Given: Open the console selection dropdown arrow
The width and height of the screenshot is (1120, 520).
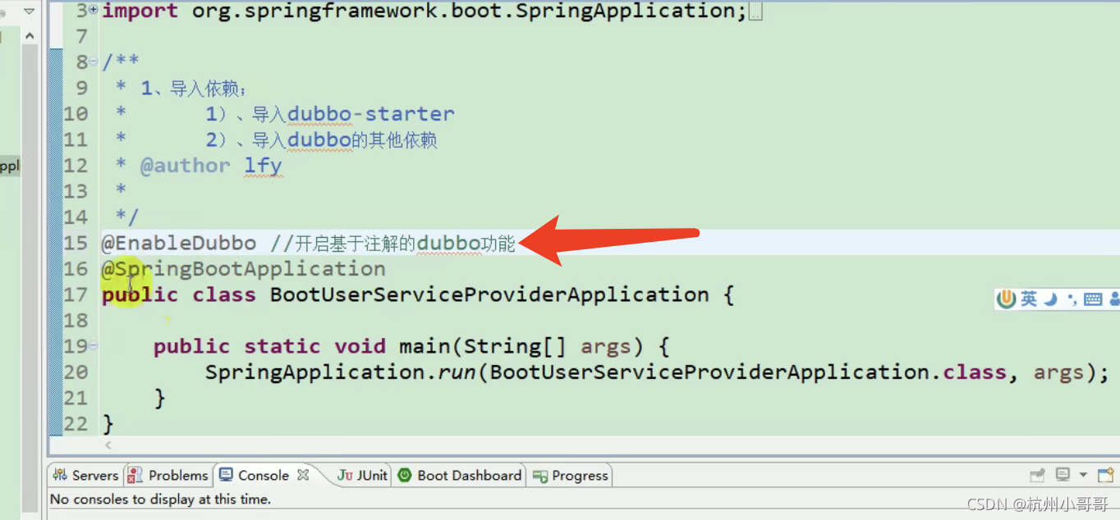Looking at the screenshot, I should pos(1083,474).
